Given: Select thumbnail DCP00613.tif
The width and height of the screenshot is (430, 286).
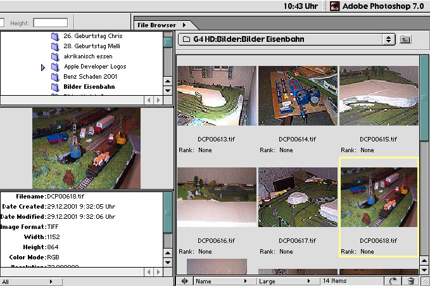Looking at the screenshot, I should point(217,96).
